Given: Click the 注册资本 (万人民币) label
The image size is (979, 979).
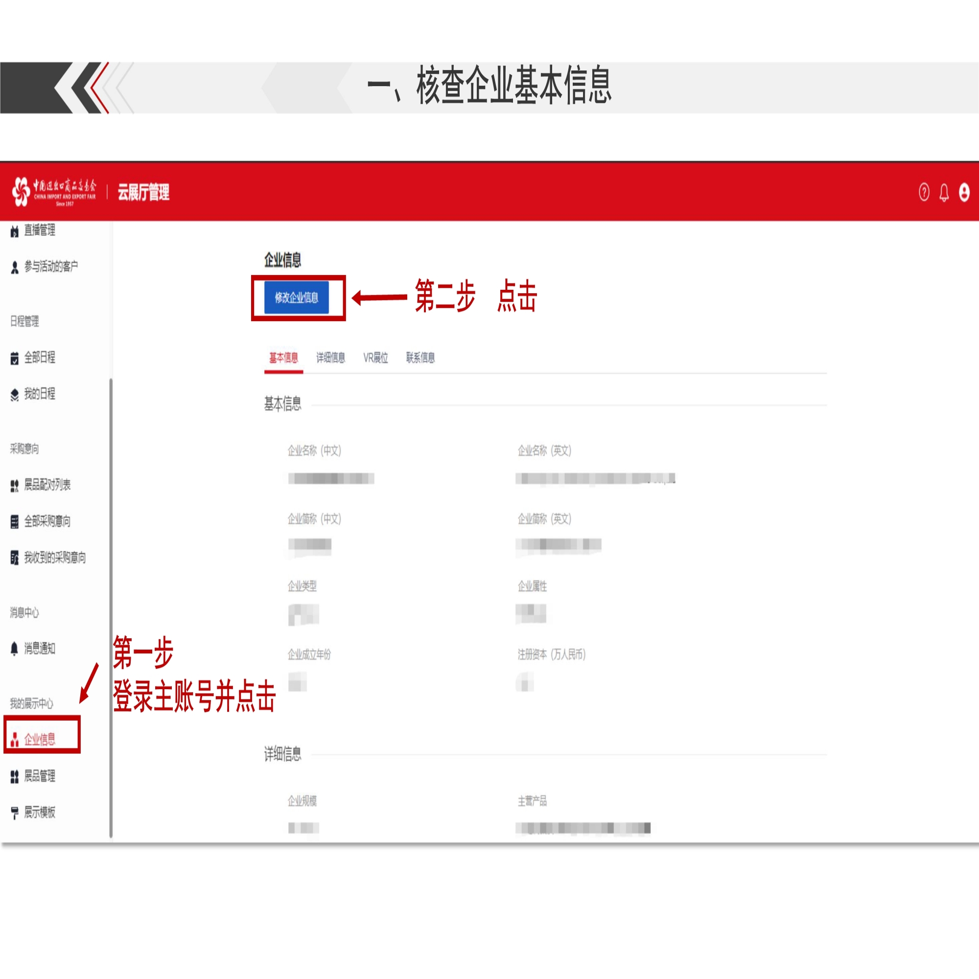Looking at the screenshot, I should point(552,654).
